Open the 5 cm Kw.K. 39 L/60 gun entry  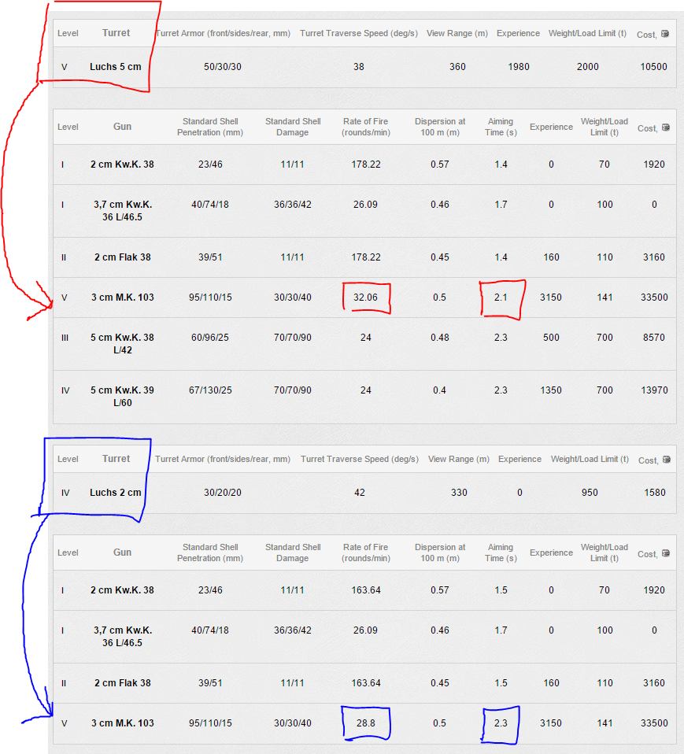pyautogui.click(x=122, y=397)
